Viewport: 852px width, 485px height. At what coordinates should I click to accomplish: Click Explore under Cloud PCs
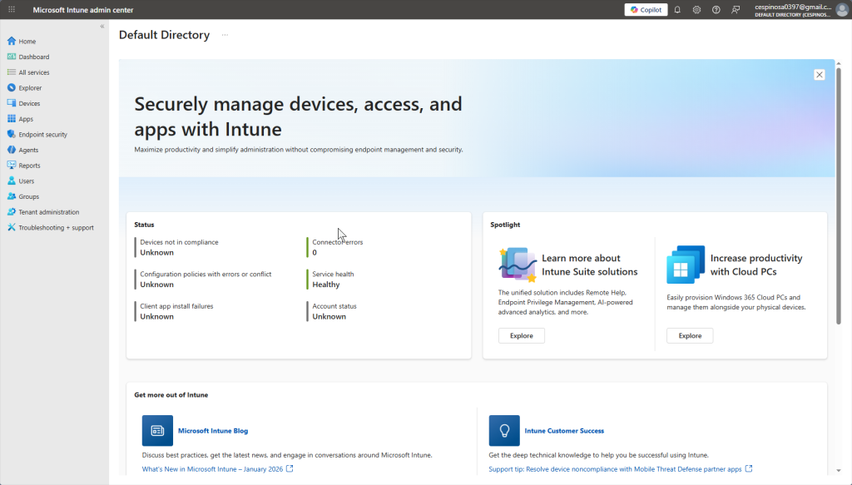(x=690, y=336)
